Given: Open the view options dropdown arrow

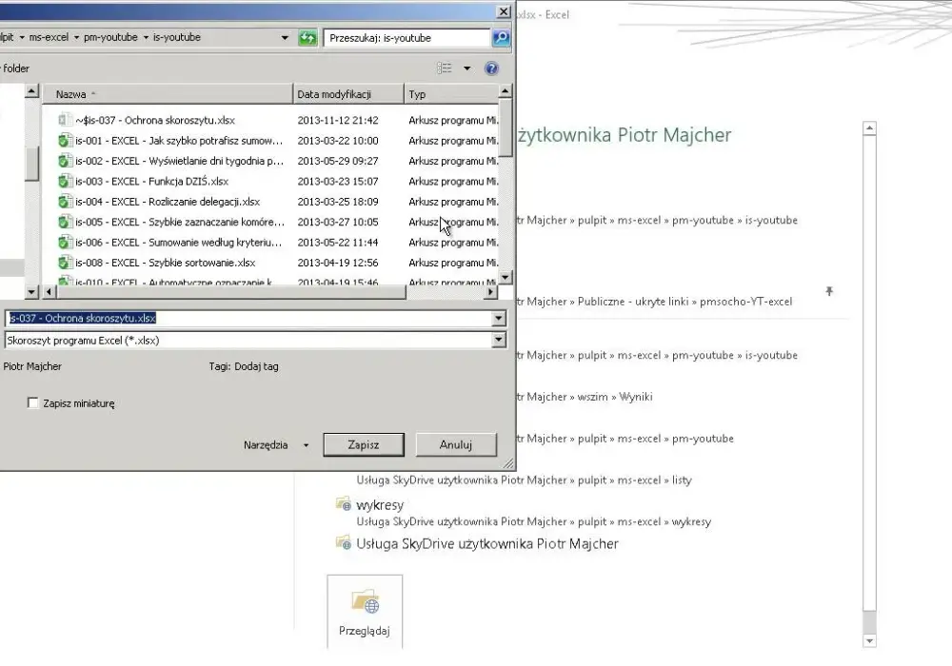Looking at the screenshot, I should click(x=466, y=69).
